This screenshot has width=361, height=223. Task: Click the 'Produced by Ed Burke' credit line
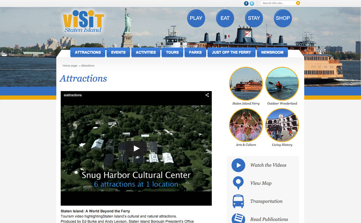127,221
